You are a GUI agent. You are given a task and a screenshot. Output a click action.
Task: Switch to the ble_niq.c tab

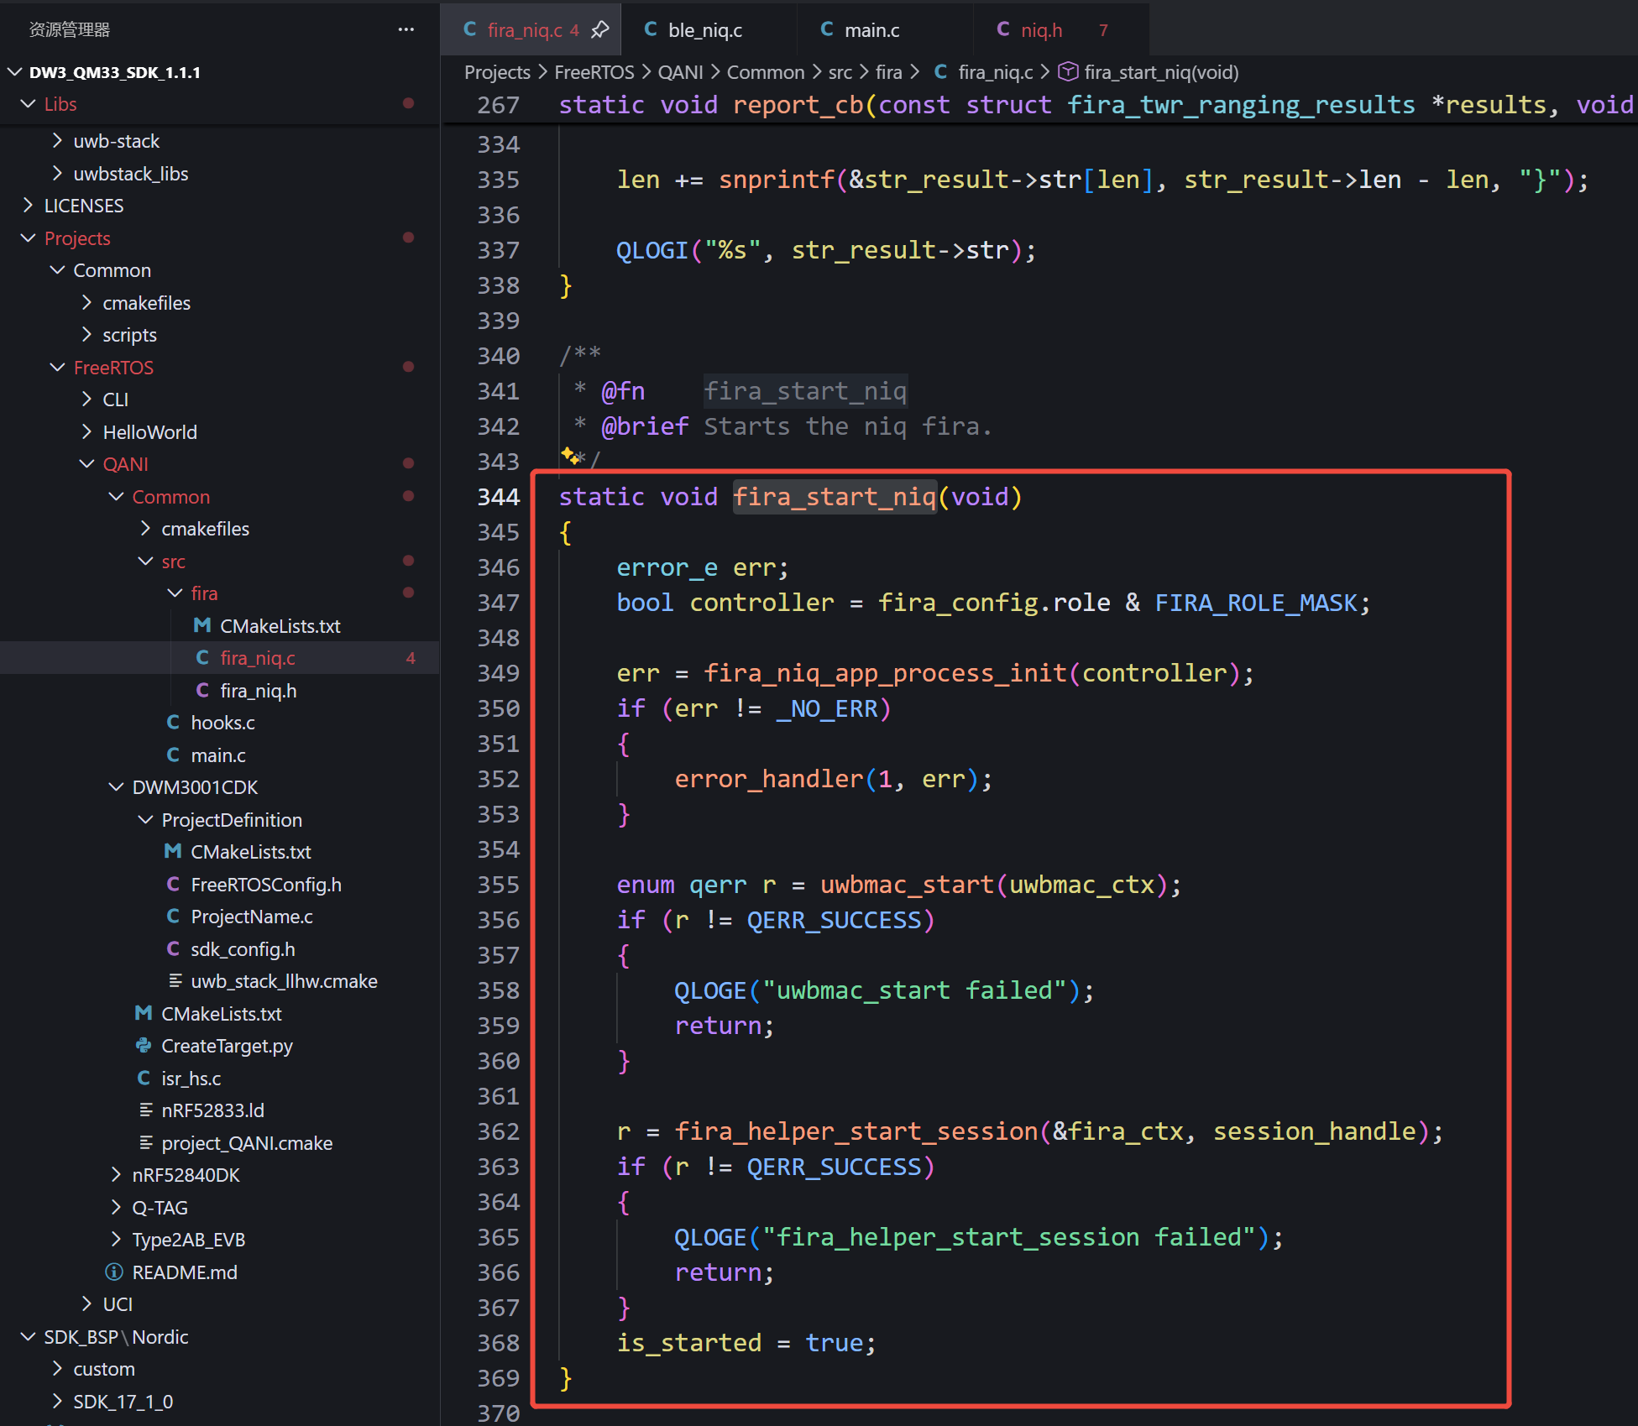pyautogui.click(x=704, y=30)
